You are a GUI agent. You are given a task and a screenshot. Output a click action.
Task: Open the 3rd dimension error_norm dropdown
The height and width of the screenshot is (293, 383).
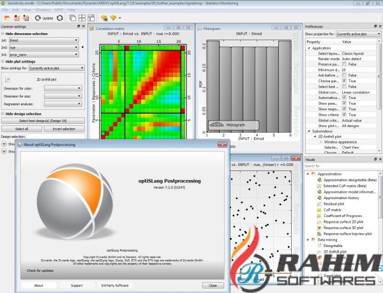[44, 55]
